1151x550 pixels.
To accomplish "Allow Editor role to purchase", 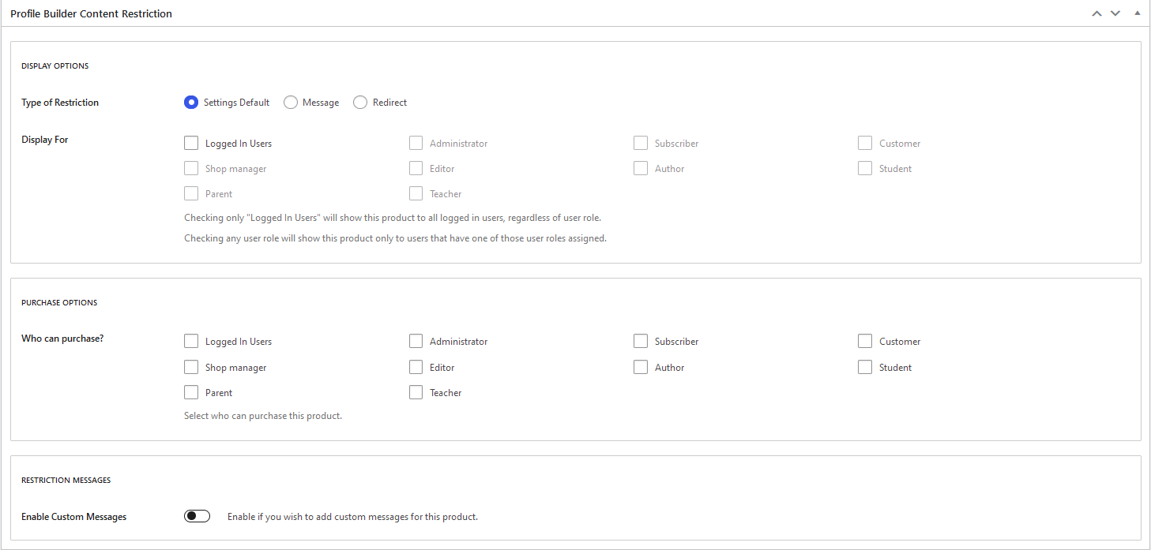I will [x=416, y=368].
